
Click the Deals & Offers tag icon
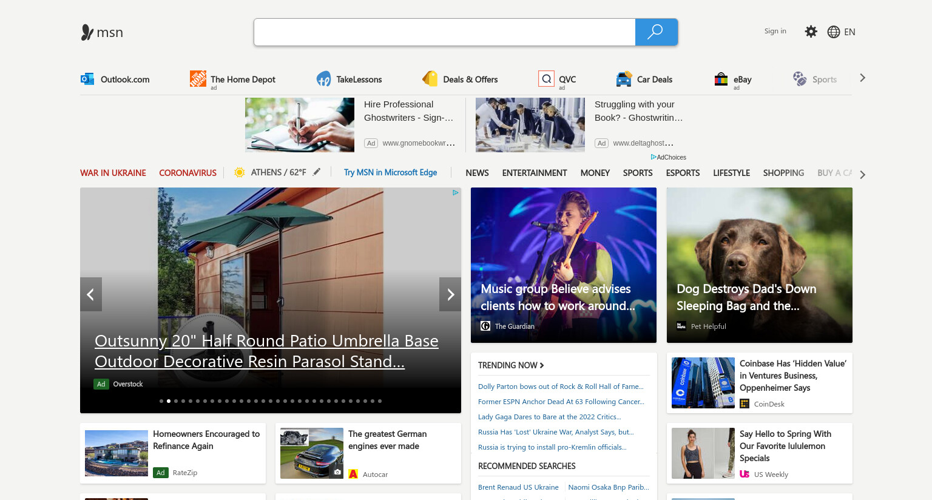point(430,79)
